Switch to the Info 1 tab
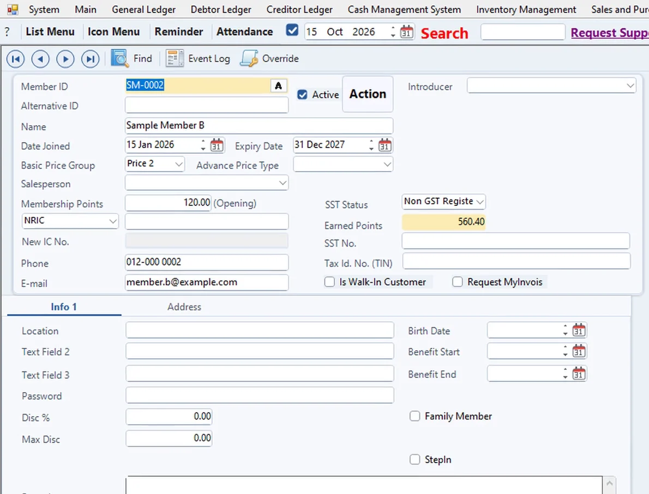The height and width of the screenshot is (494, 649). click(x=64, y=307)
